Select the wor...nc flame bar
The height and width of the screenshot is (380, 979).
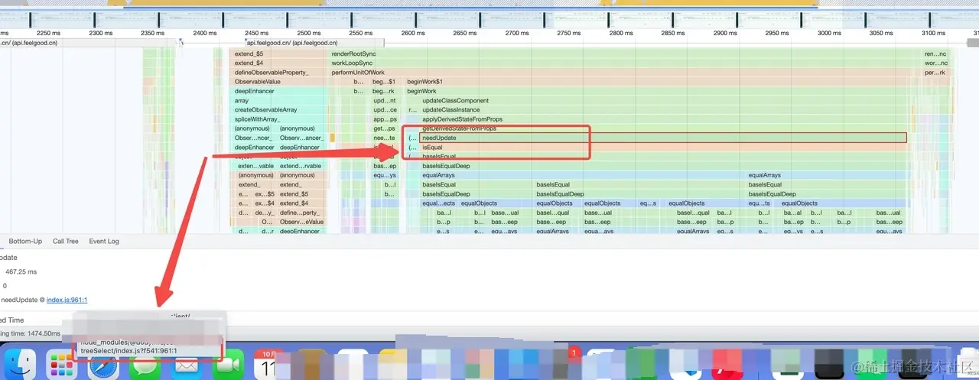click(935, 63)
